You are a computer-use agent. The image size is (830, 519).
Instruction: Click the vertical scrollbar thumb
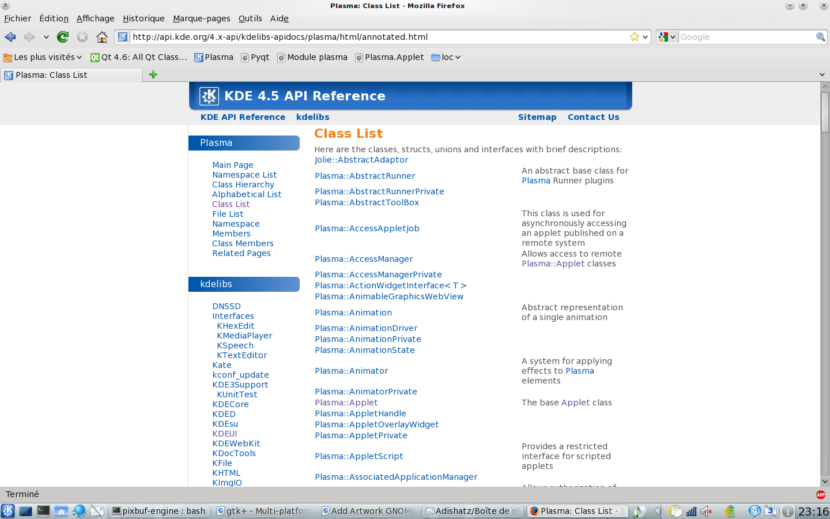[x=825, y=112]
